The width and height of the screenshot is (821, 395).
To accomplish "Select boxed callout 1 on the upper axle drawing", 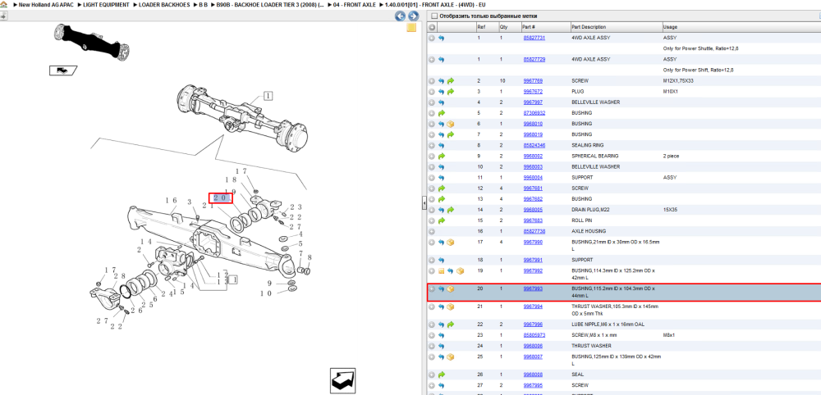I will tap(268, 96).
